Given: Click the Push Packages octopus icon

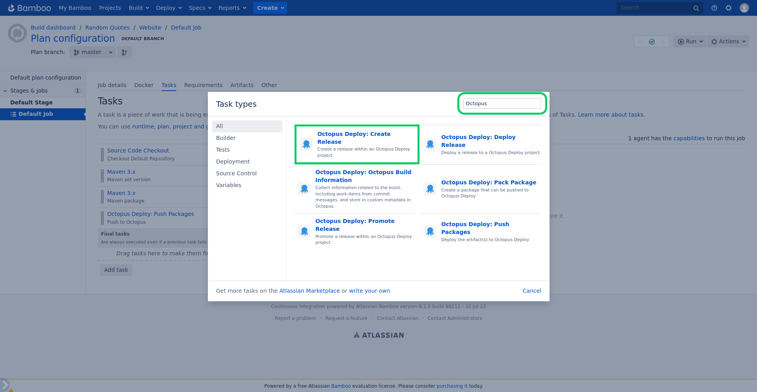Looking at the screenshot, I should (x=430, y=231).
